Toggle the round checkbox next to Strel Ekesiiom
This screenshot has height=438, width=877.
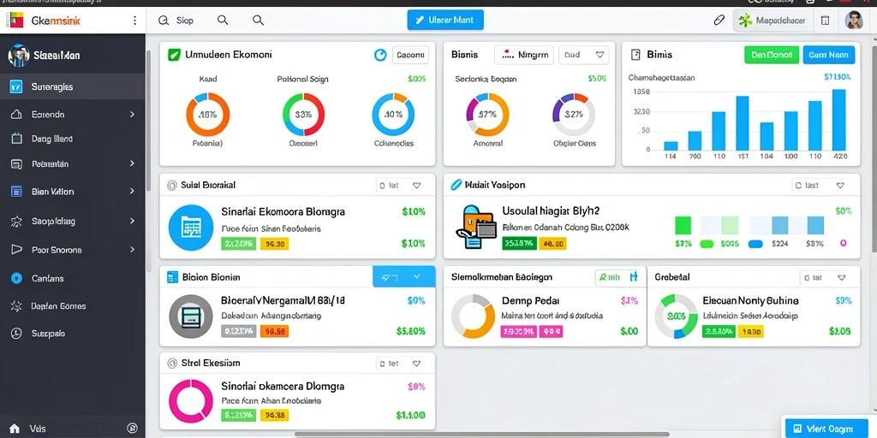(171, 363)
